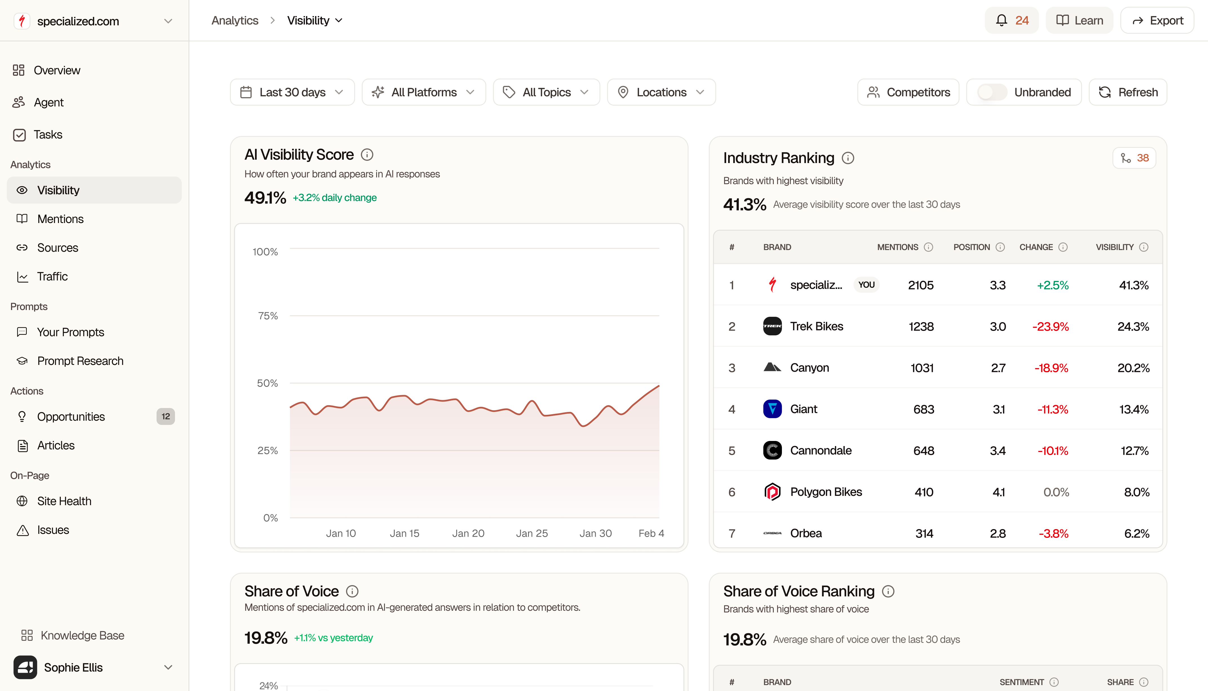Click the Competitors button

click(908, 92)
